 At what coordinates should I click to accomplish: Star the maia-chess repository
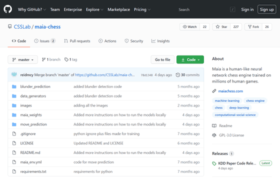click(221, 27)
